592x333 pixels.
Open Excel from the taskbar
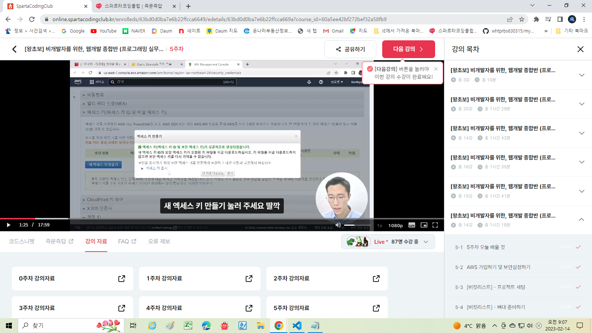[x=188, y=326]
